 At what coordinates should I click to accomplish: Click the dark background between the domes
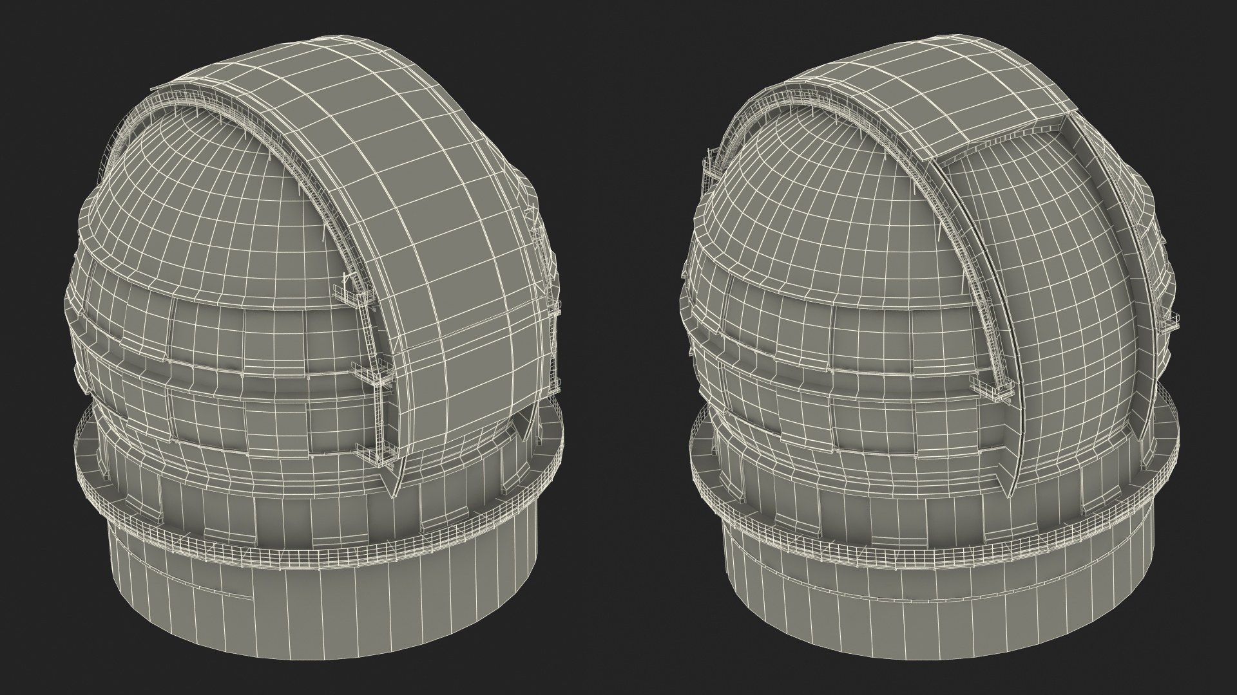[x=622, y=347]
